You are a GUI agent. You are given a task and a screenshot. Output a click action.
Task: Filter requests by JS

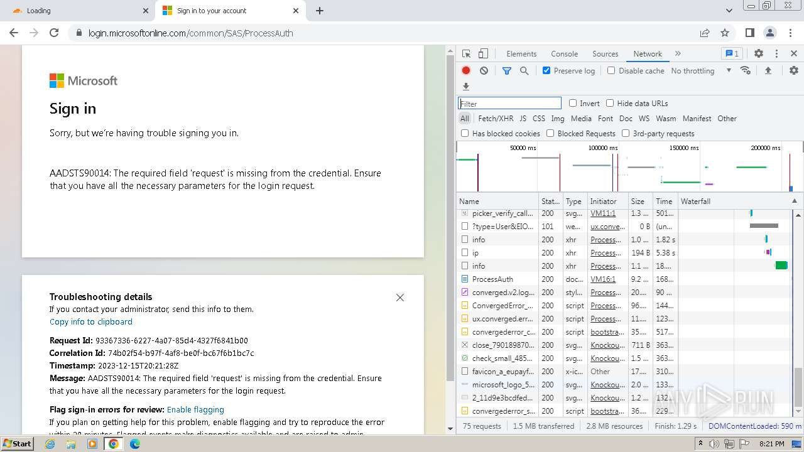[523, 118]
